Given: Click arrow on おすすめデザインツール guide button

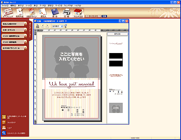Looking at the screenshot, I should tap(25, 48).
